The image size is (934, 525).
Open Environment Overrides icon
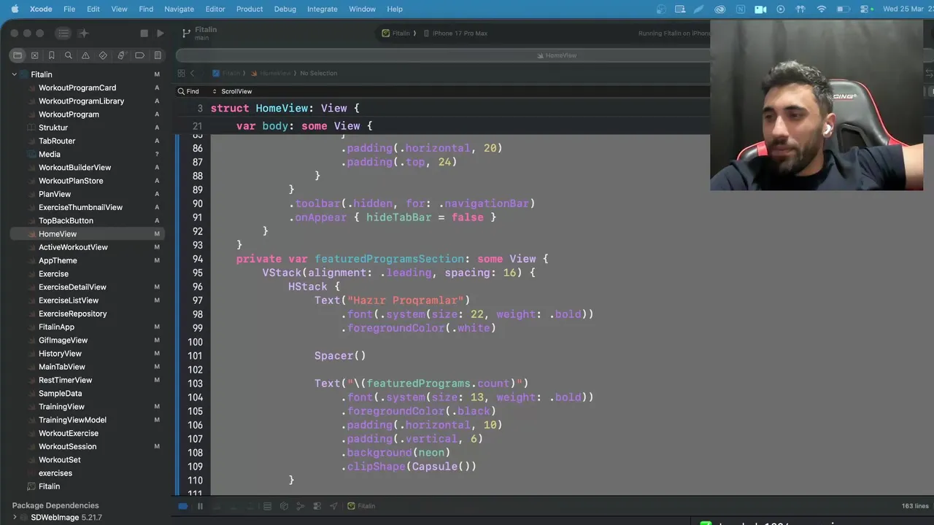(x=317, y=506)
